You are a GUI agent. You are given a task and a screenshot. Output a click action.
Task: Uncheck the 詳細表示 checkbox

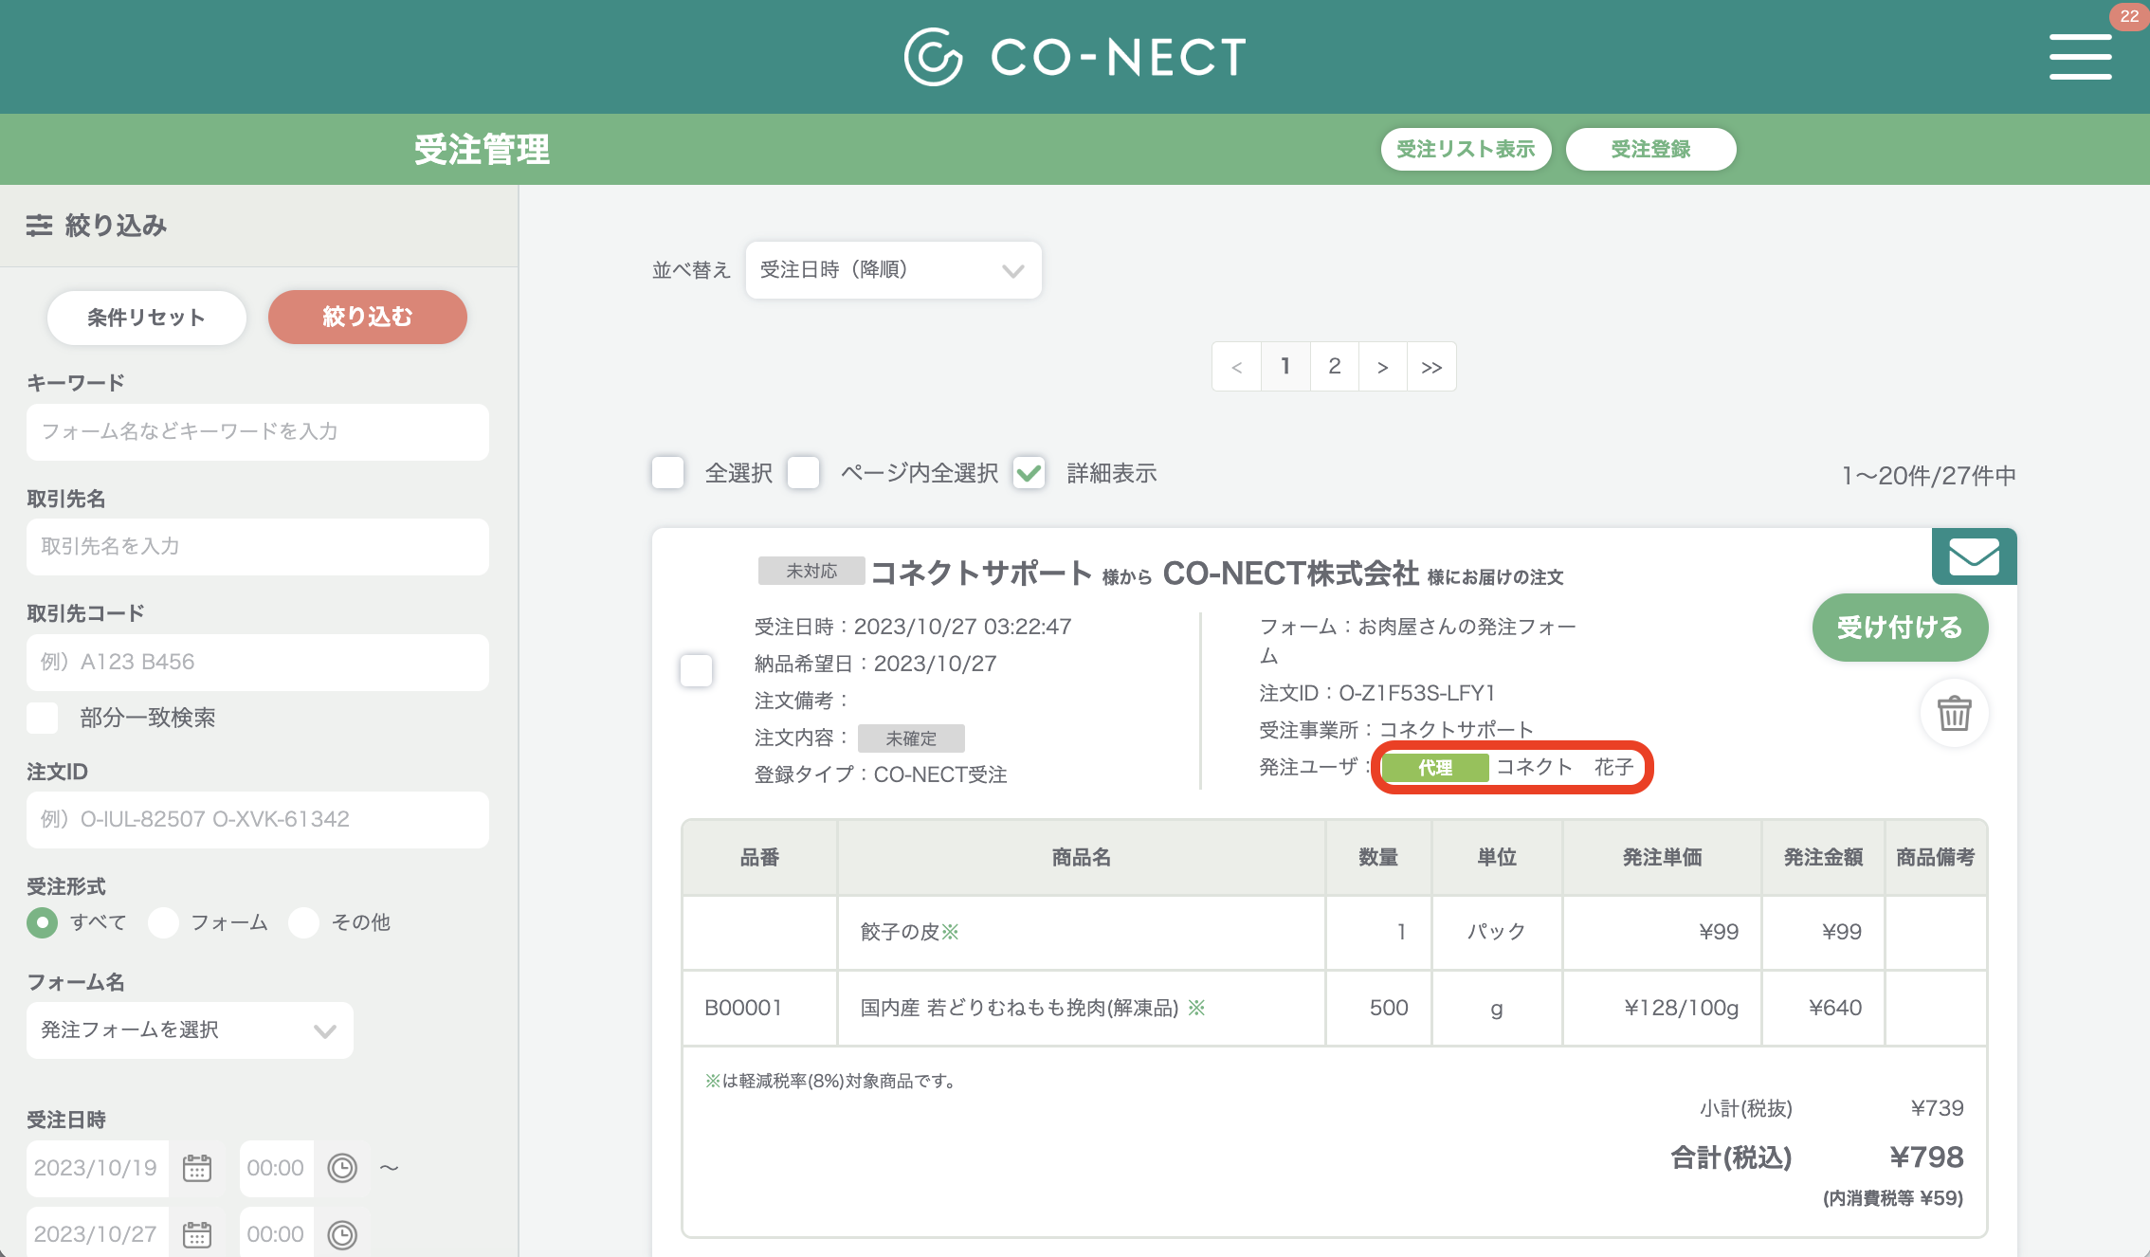[1029, 473]
